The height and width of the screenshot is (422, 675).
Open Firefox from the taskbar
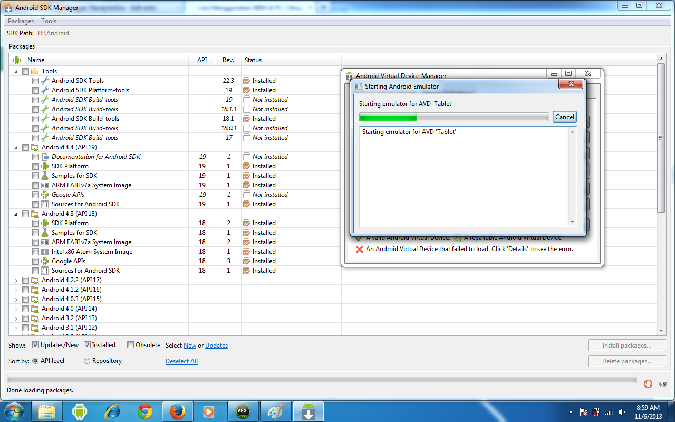click(x=178, y=411)
